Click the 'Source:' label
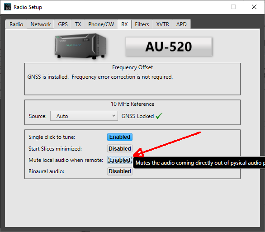 [38, 116]
